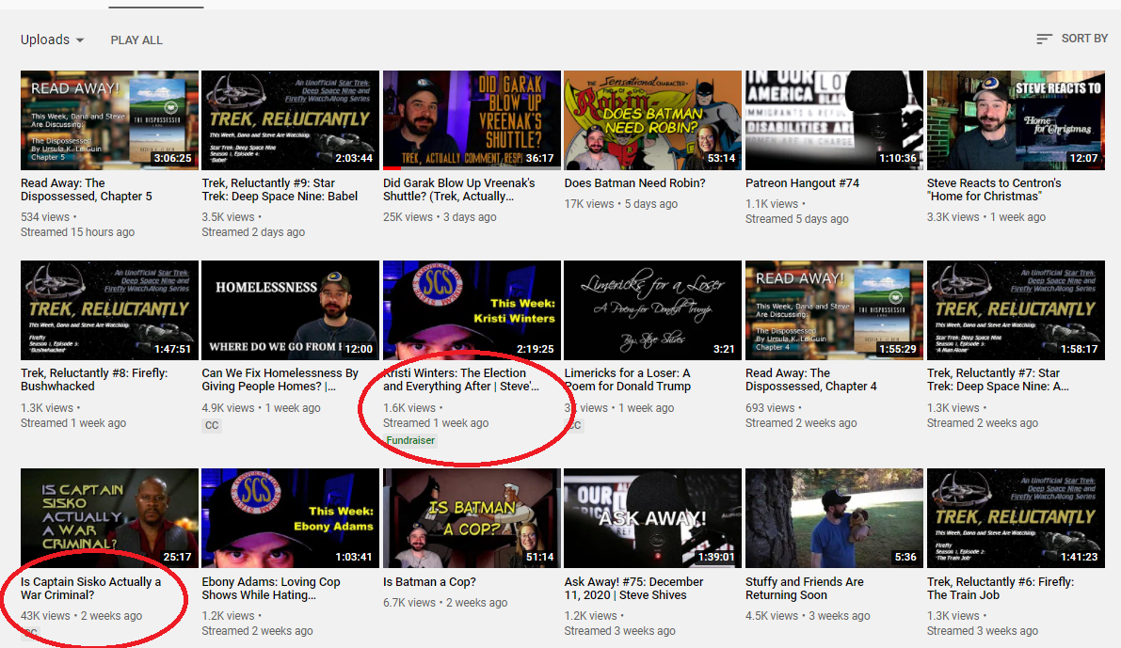Click title 'Trek, Reluctantly #6: Firefly: The Train Job'

coord(1001,588)
